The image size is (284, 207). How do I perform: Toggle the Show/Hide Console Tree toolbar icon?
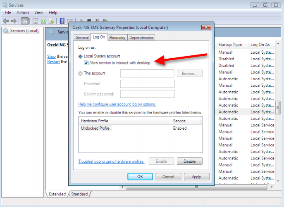click(25, 21)
